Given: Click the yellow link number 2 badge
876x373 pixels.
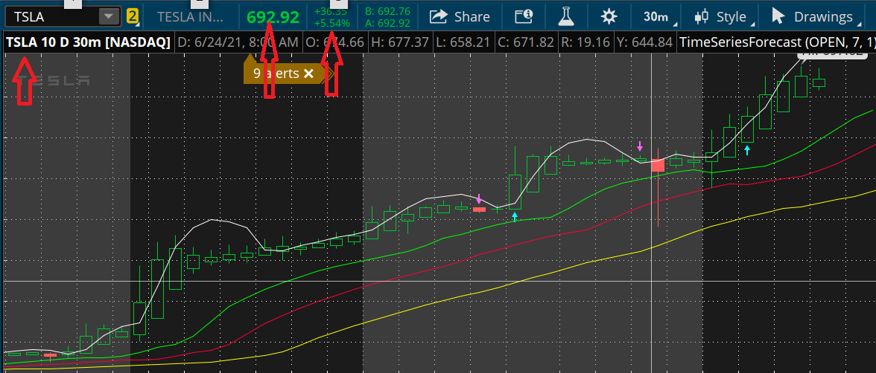Looking at the screenshot, I should pos(132,16).
